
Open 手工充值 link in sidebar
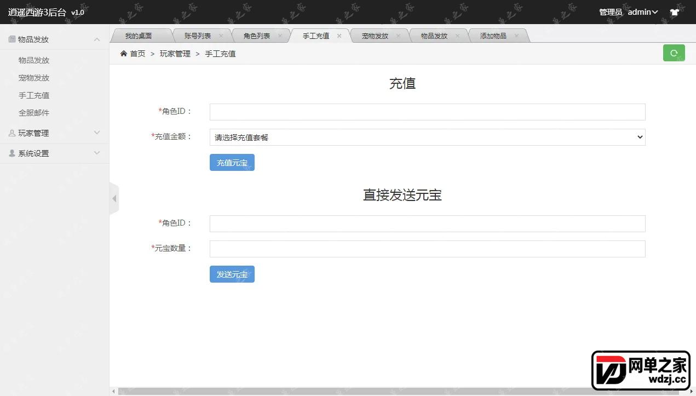[34, 95]
